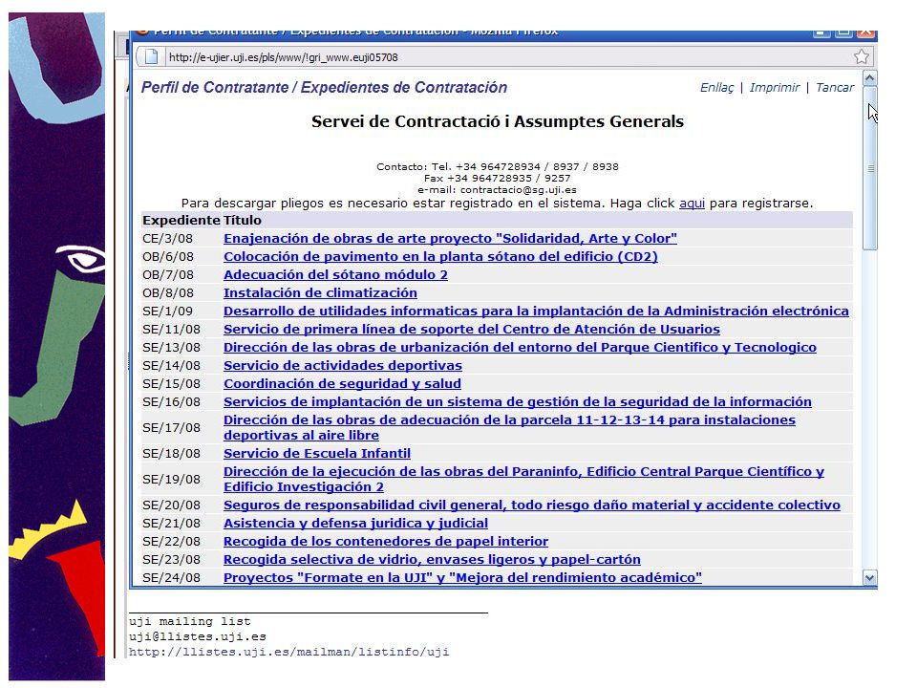Click the Tancar link
This screenshot has height=688, width=917.
pyautogui.click(x=835, y=88)
